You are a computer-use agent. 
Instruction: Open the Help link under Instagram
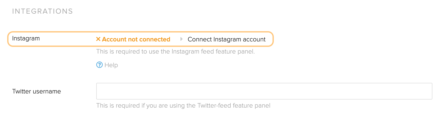pos(107,65)
